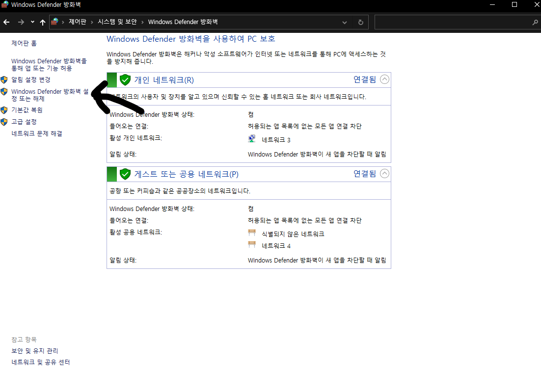Open 제어판 홈 link

pos(24,43)
